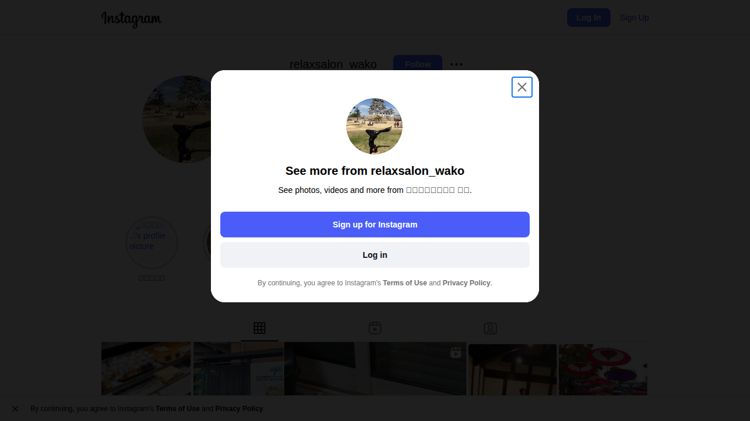Open Privacy Policy link in modal
The width and height of the screenshot is (750, 421).
[x=466, y=283]
